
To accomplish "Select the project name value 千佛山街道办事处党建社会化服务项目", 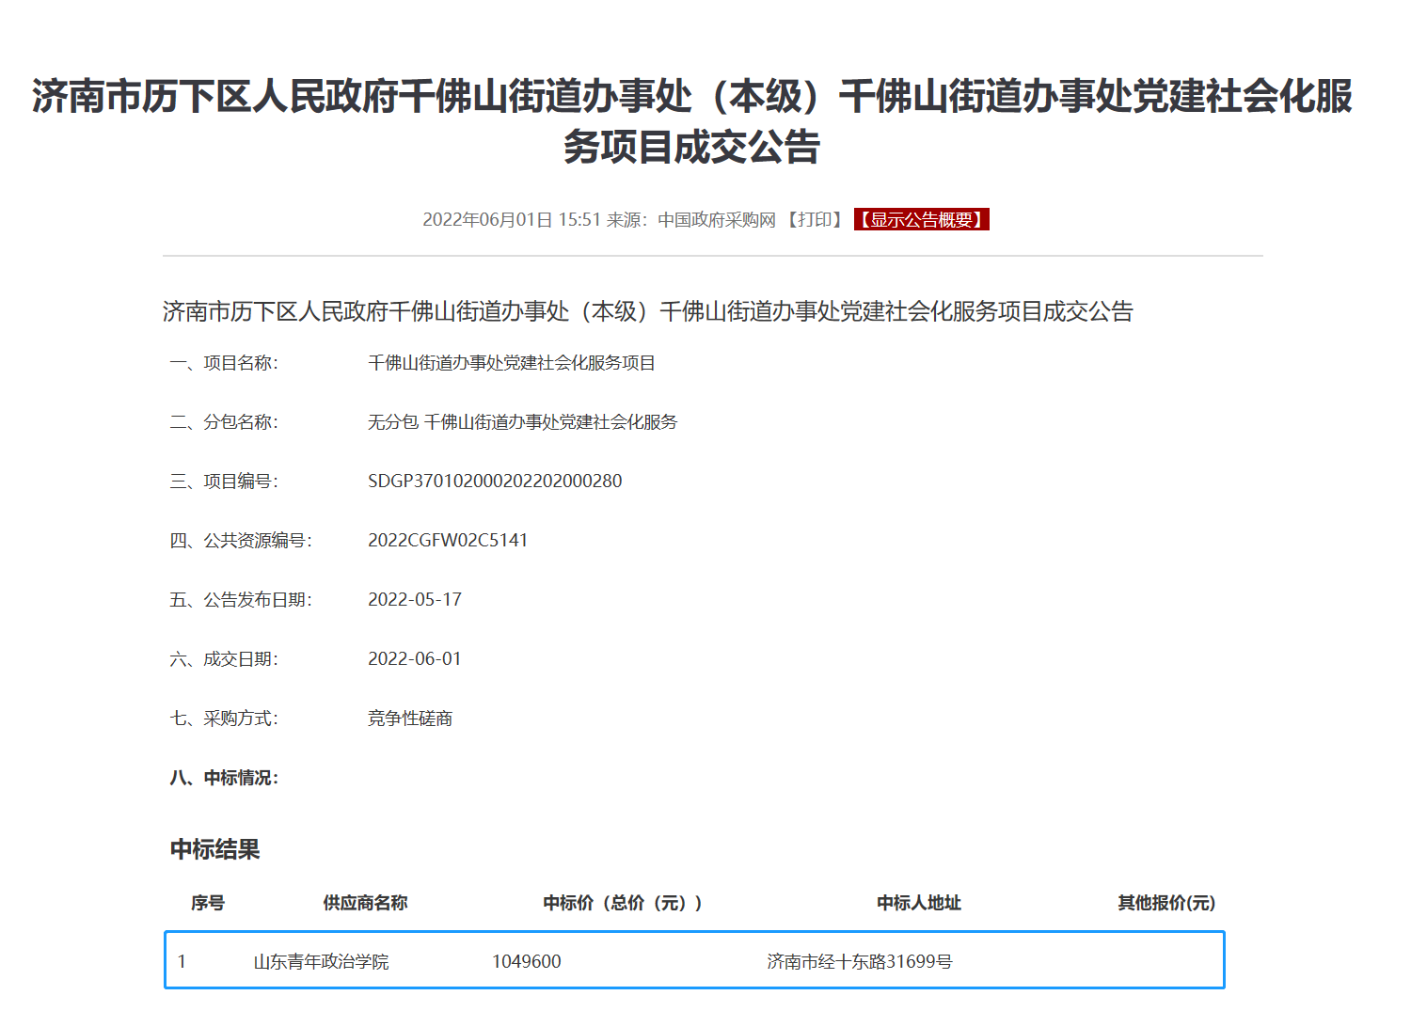I will (511, 363).
